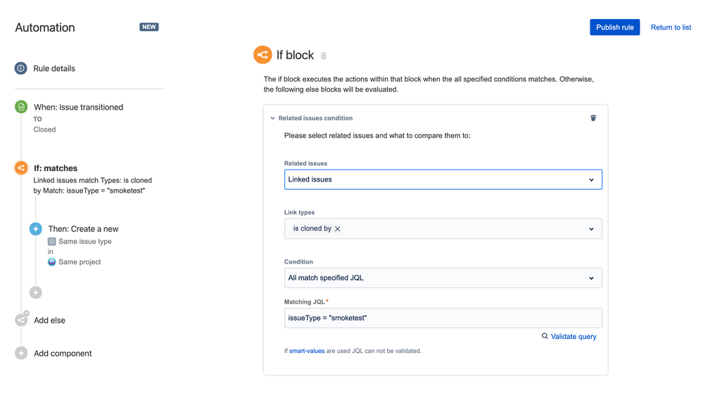Delete the If block via the trash icon beside its title
This screenshot has height=393, width=703.
tap(324, 56)
